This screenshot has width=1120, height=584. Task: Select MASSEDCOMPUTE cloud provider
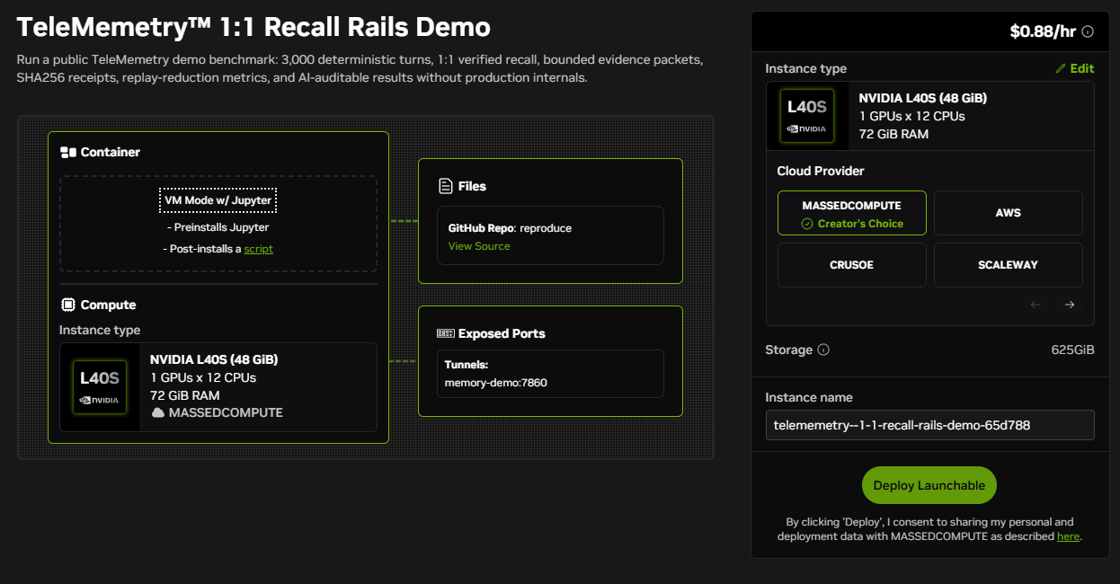pos(852,213)
